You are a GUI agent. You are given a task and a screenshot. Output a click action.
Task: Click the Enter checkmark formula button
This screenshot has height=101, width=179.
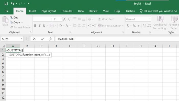[42, 39]
